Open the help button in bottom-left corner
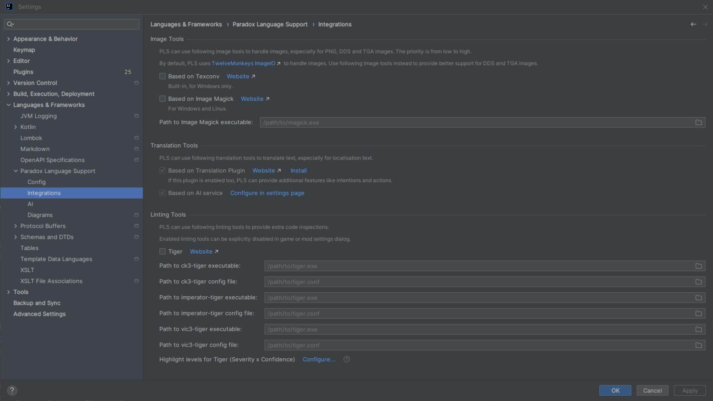 [12, 391]
